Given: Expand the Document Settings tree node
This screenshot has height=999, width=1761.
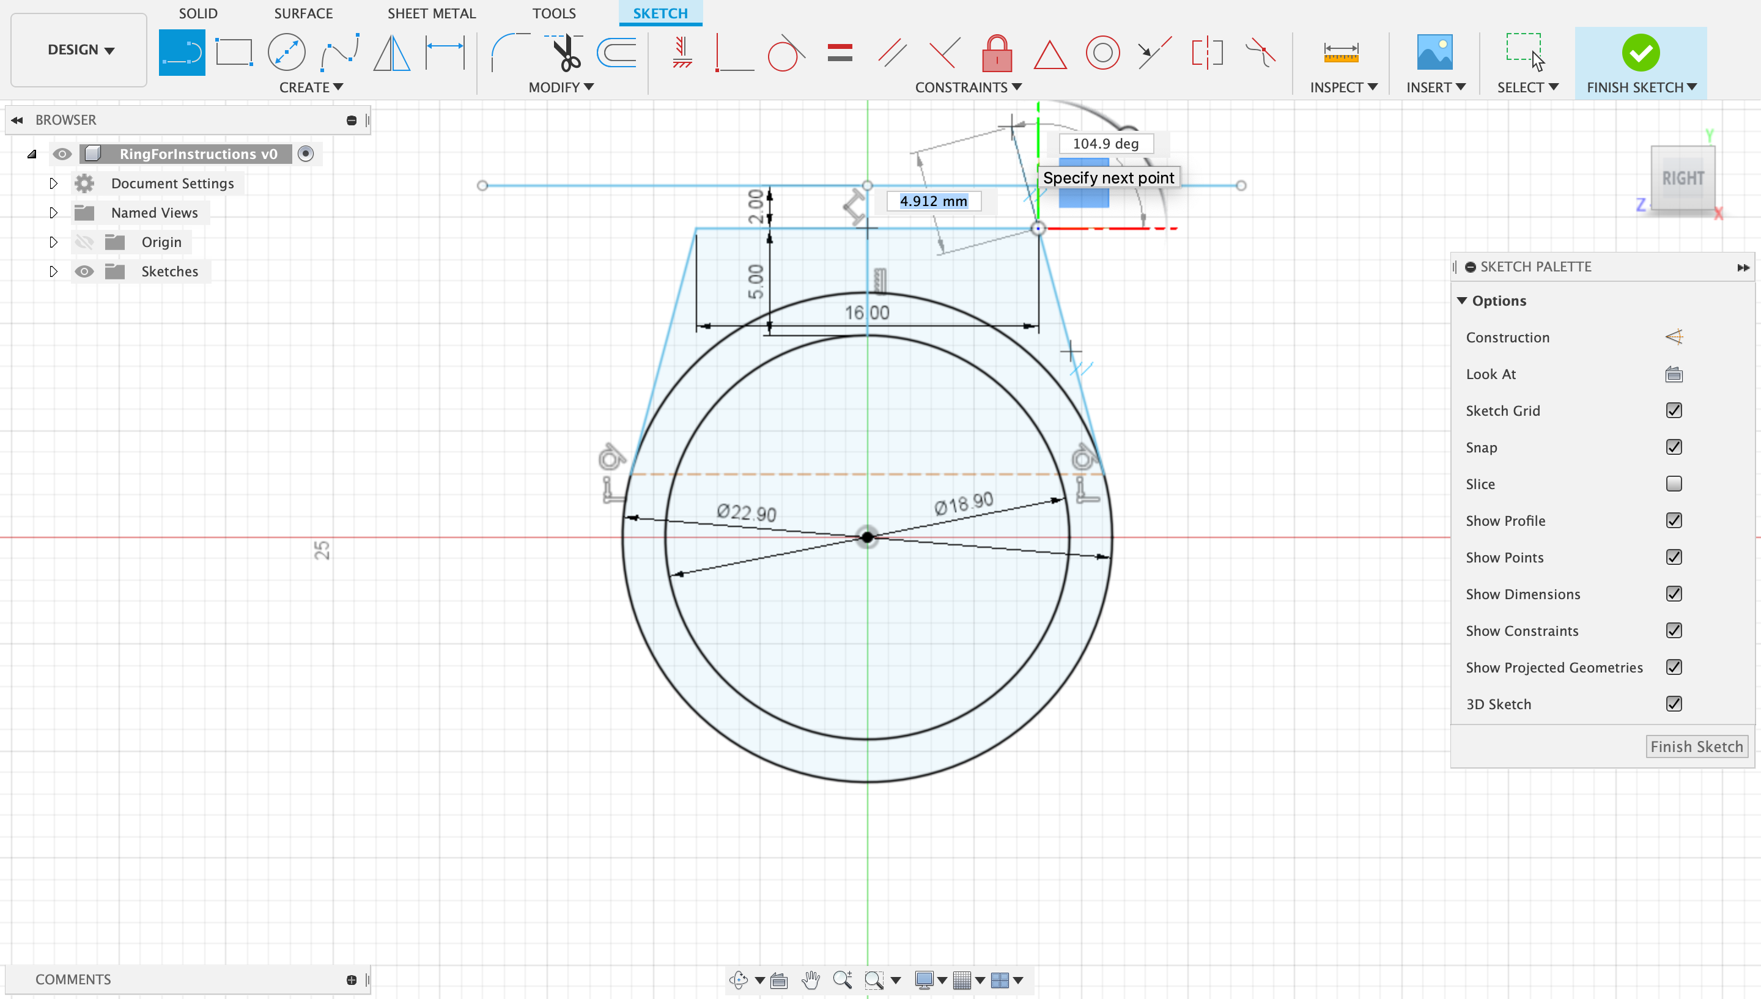Looking at the screenshot, I should pyautogui.click(x=54, y=183).
